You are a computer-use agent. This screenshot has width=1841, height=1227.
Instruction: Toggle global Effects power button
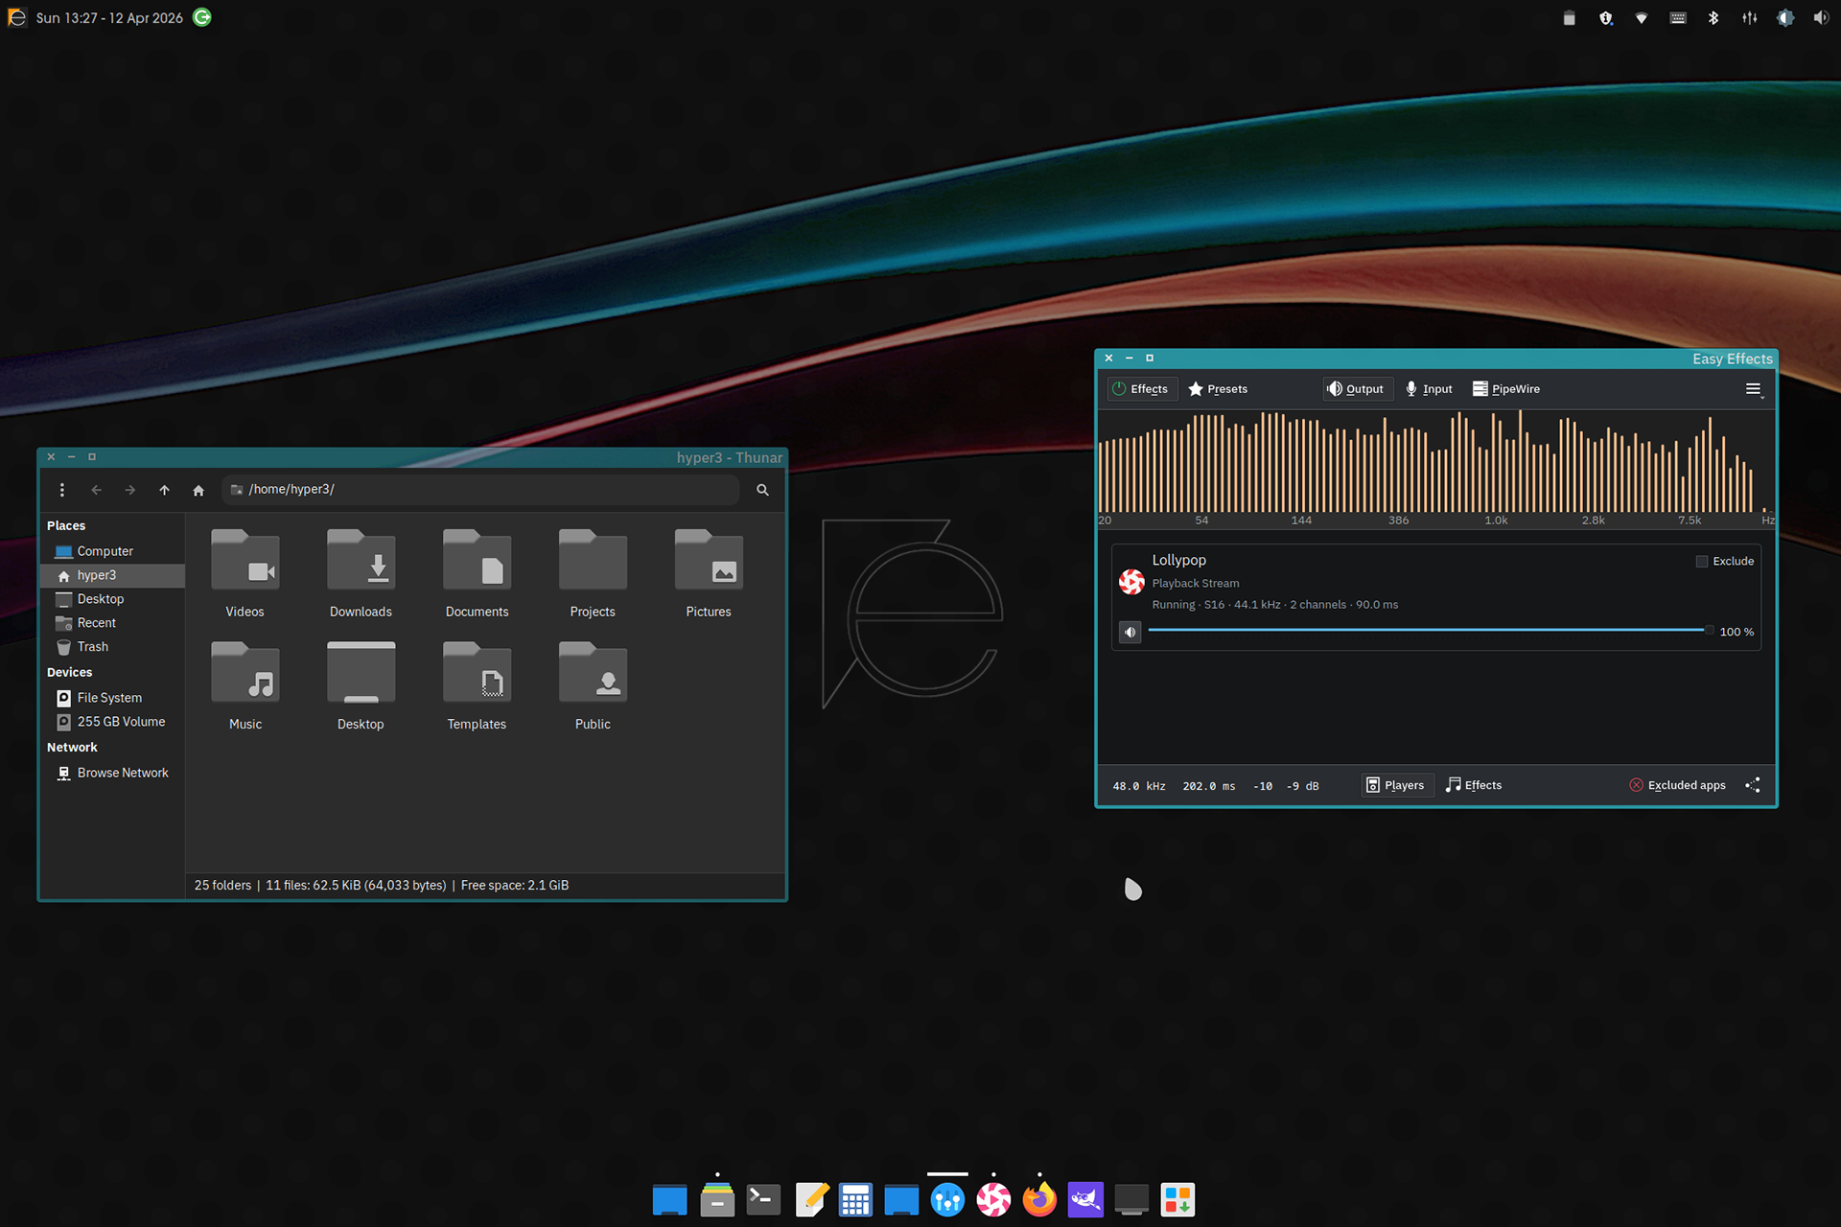coord(1141,389)
